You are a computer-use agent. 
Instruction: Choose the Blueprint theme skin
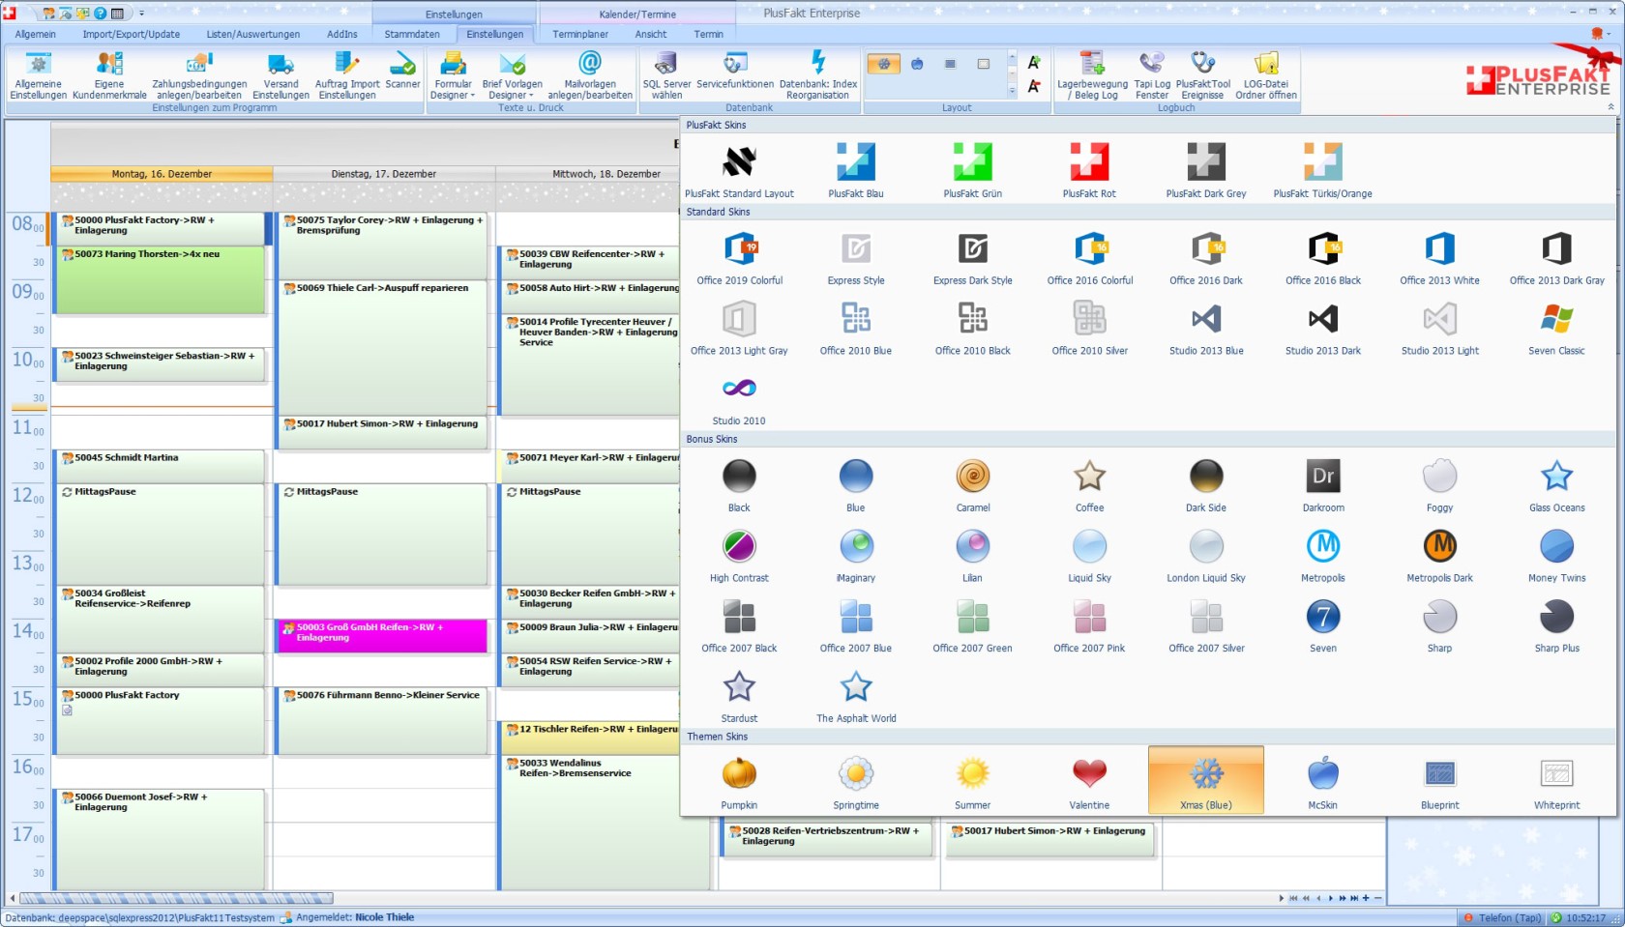pos(1440,782)
